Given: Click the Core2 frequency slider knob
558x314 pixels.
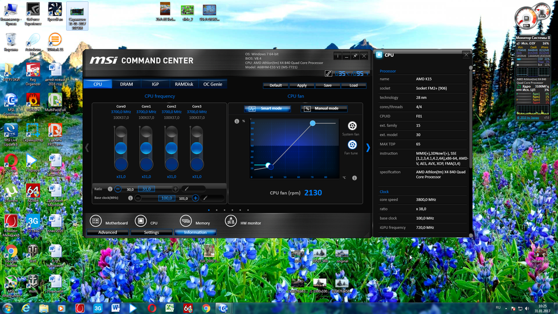Looking at the screenshot, I should (x=172, y=148).
